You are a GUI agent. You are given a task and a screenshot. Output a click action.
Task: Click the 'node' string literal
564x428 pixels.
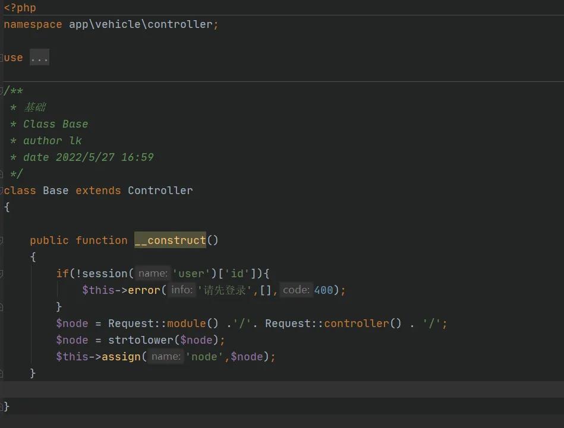click(x=204, y=357)
